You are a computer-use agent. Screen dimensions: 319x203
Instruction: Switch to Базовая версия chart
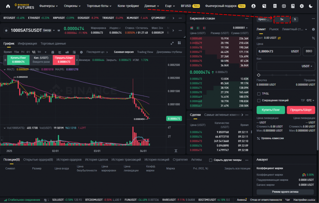click(124, 52)
